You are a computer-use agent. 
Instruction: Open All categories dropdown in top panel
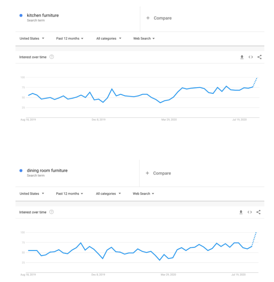pyautogui.click(x=109, y=38)
